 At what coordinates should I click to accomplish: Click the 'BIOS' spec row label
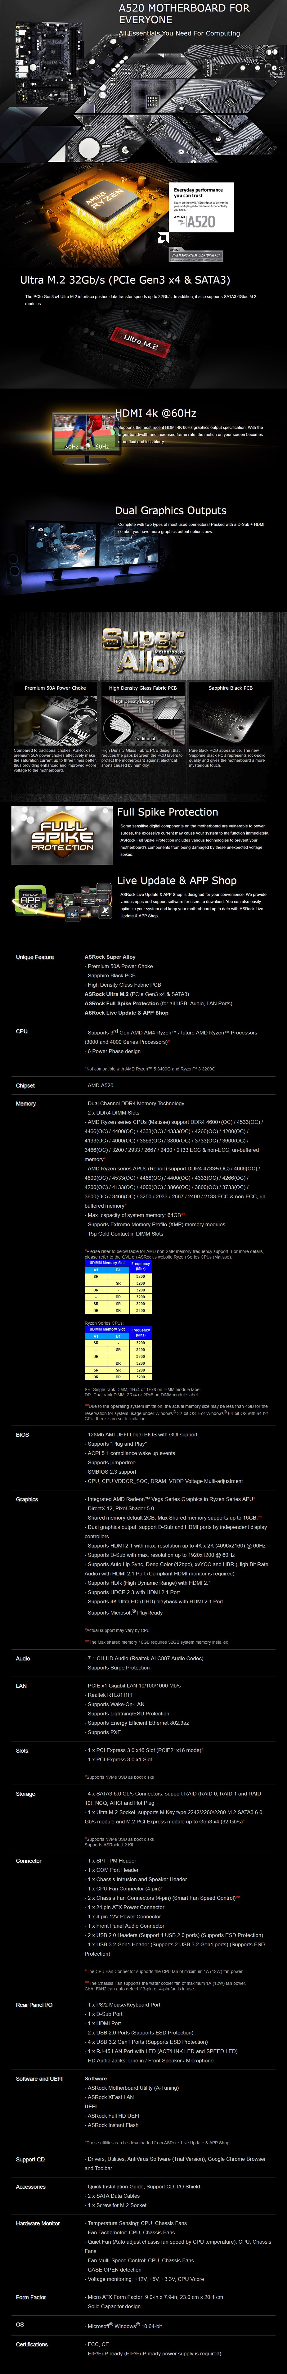(22, 1435)
